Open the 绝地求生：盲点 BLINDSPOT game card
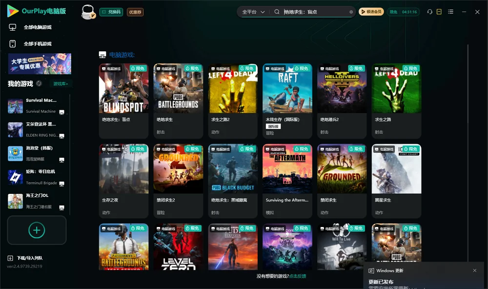This screenshot has height=289, width=488. point(123,101)
